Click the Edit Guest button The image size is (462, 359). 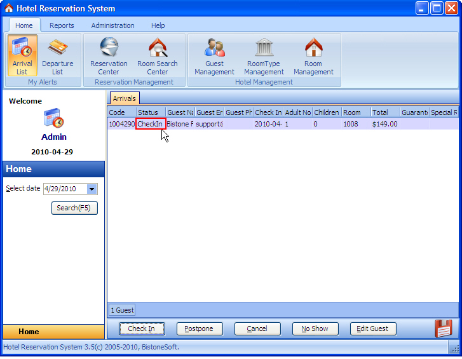[373, 329]
